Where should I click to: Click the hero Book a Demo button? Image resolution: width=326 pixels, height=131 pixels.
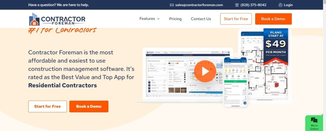[x=89, y=106]
